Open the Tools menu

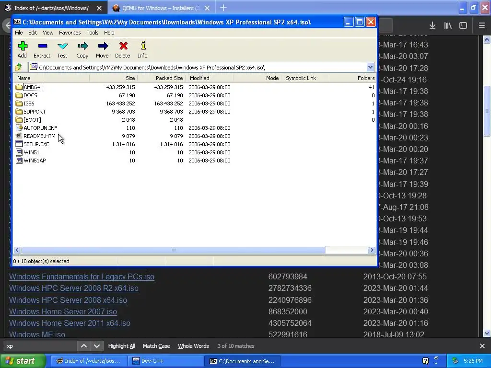(93, 33)
